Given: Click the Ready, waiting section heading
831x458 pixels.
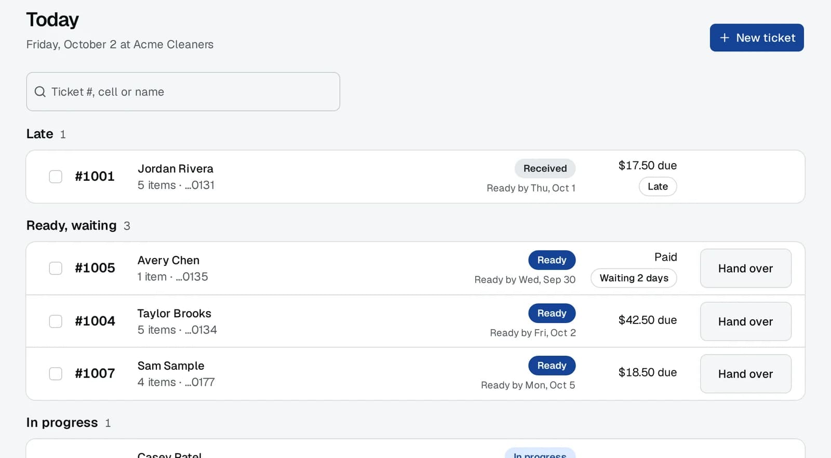Looking at the screenshot, I should [72, 225].
